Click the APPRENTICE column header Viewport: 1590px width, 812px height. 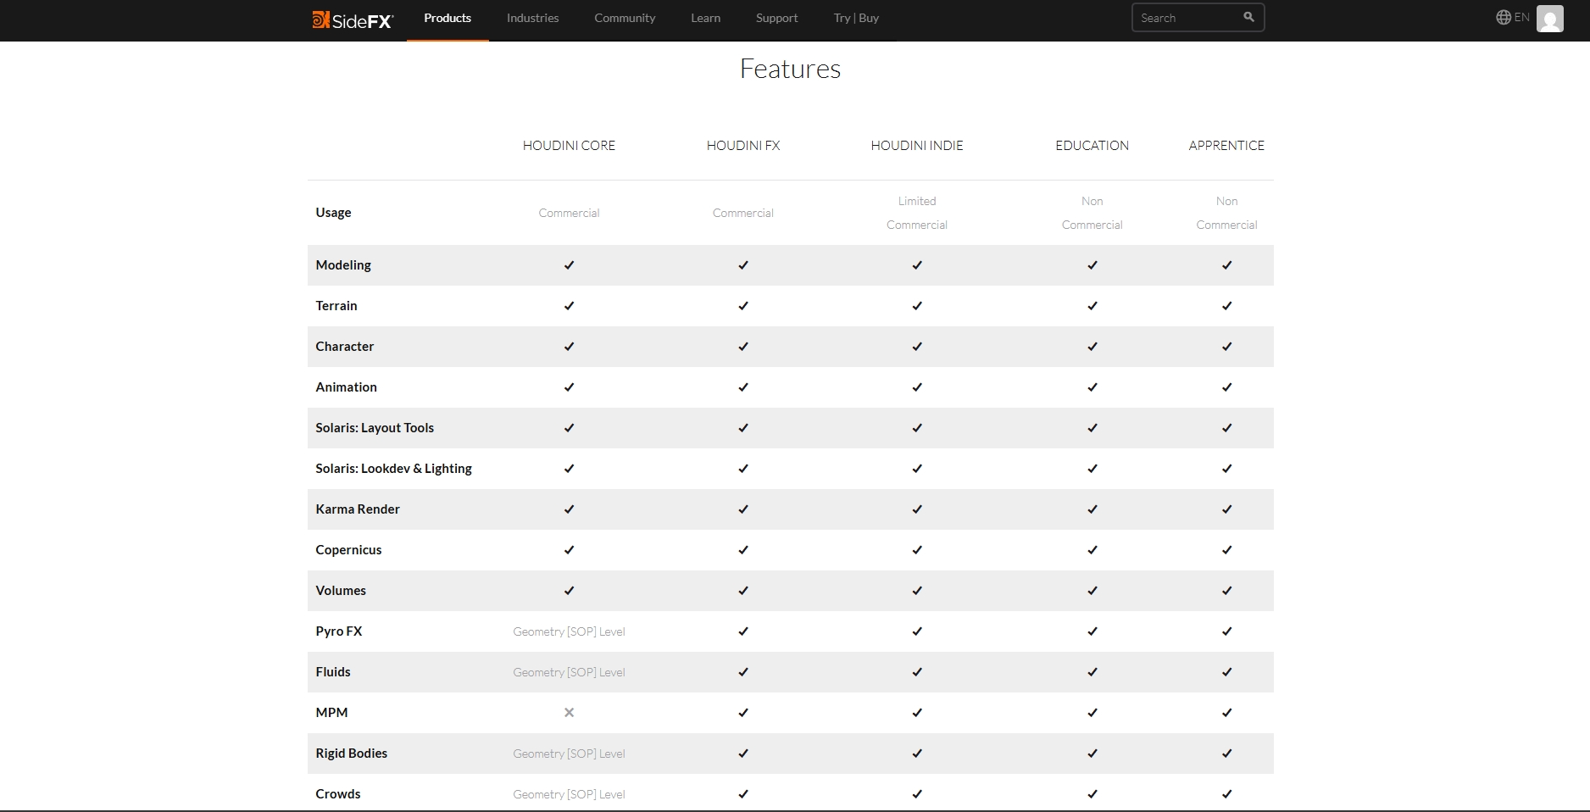coord(1226,146)
